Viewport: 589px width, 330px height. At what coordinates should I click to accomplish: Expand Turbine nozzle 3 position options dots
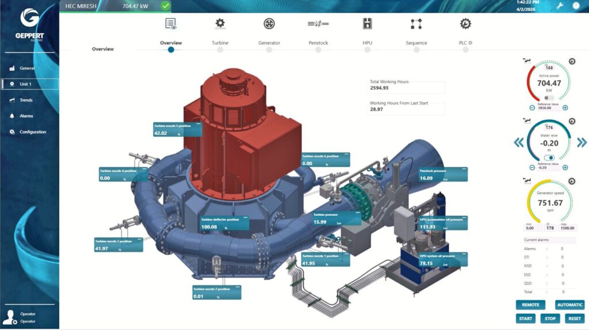(x=139, y=240)
